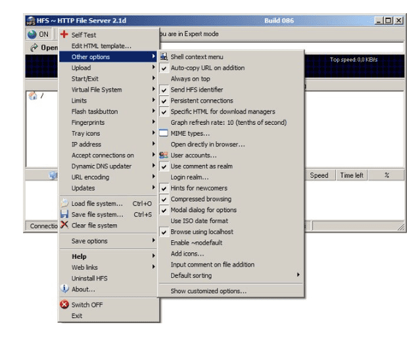Click the HFS title bar application icon
Screen dimensions: 420x339
pyautogui.click(x=31, y=20)
